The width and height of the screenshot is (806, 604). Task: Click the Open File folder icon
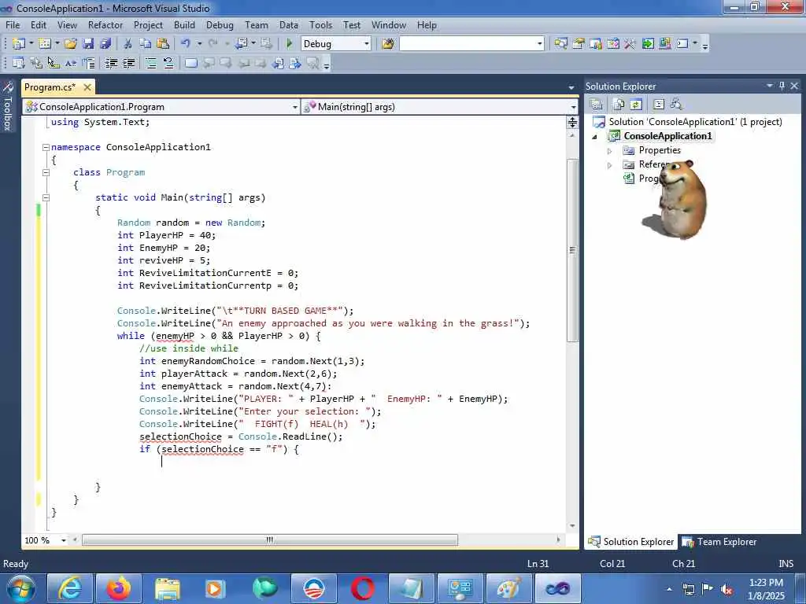[70, 44]
